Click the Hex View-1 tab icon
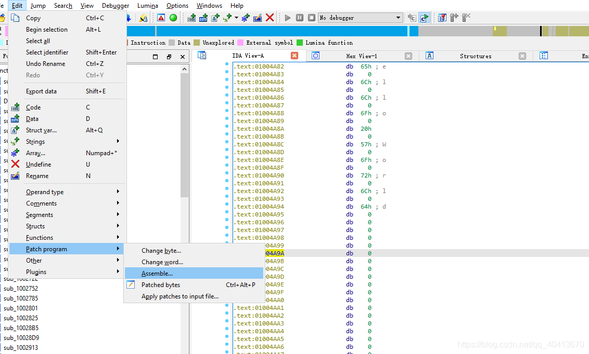The image size is (589, 354). tap(316, 56)
